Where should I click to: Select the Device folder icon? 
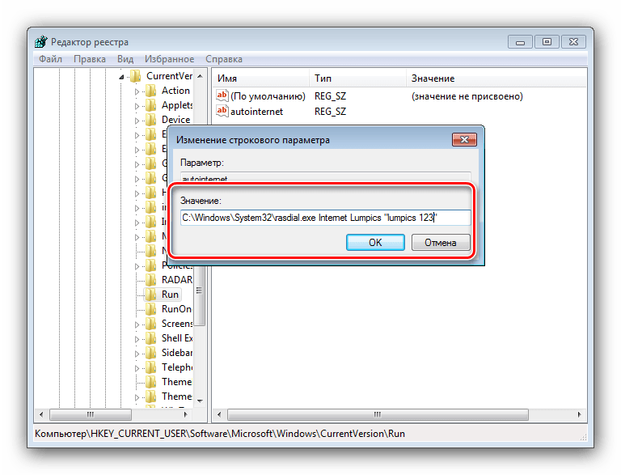pos(150,120)
